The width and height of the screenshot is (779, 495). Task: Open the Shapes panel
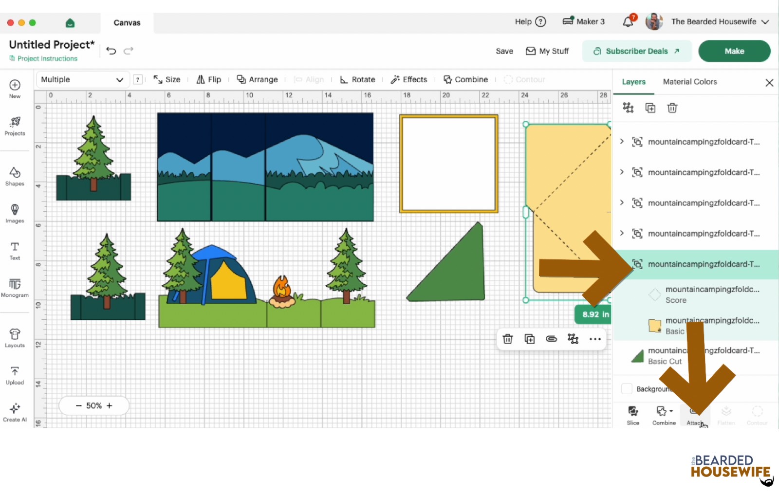tap(15, 177)
